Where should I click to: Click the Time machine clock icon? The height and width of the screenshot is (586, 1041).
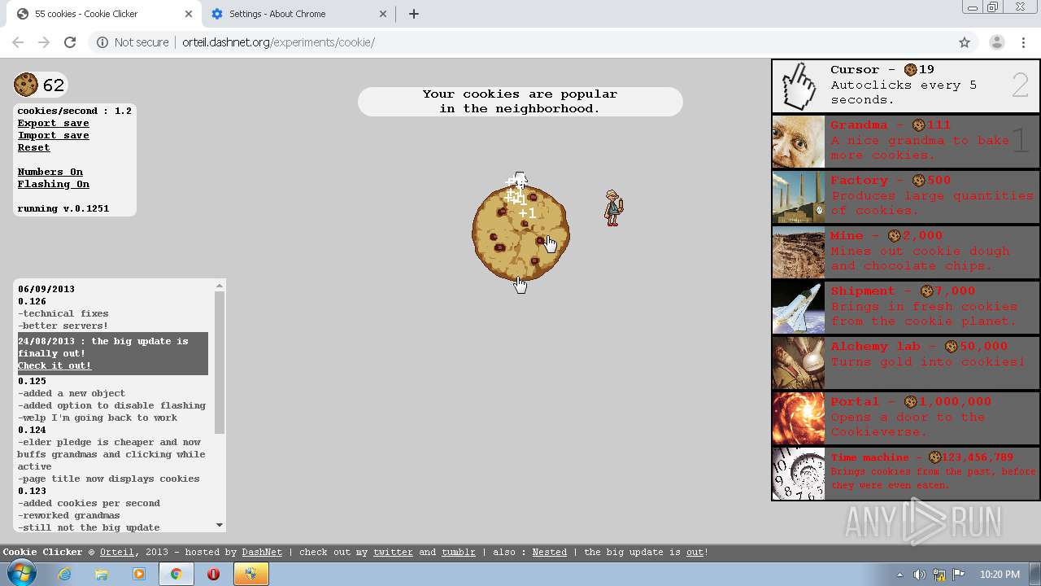799,474
